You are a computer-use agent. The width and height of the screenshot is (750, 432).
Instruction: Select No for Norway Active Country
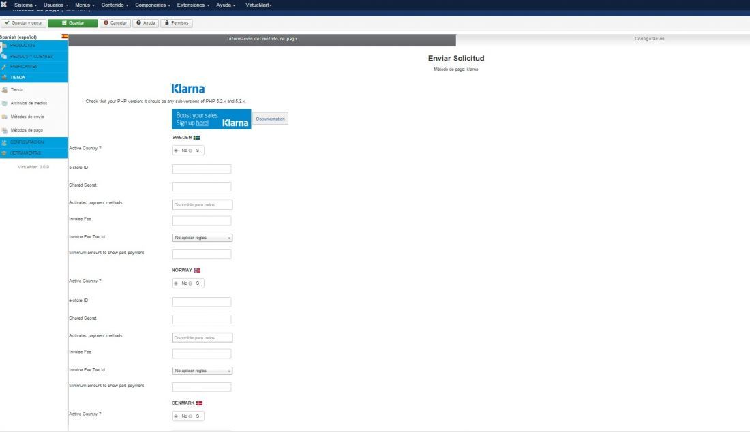click(x=176, y=283)
